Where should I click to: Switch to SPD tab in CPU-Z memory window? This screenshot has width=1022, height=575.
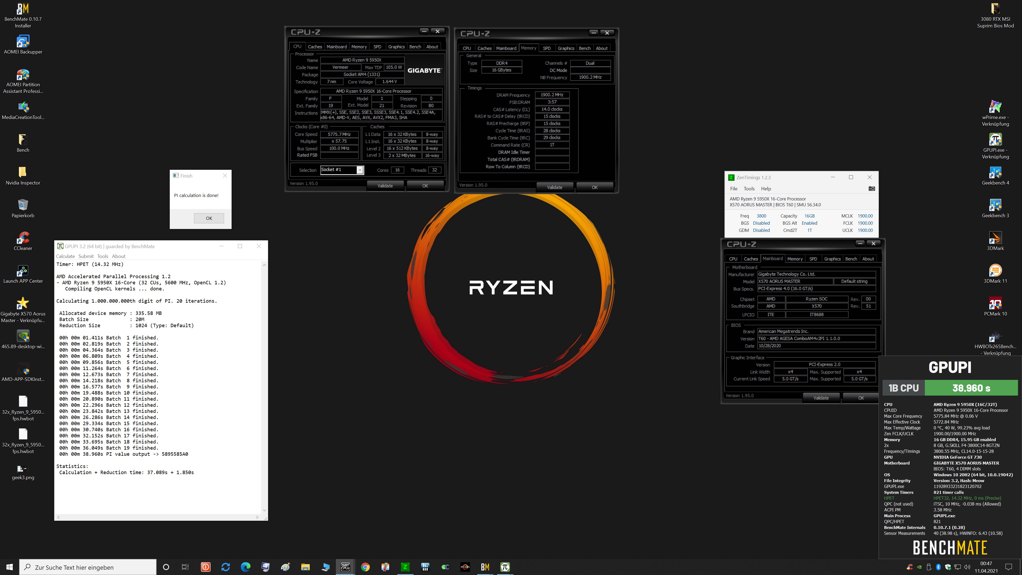[546, 48]
